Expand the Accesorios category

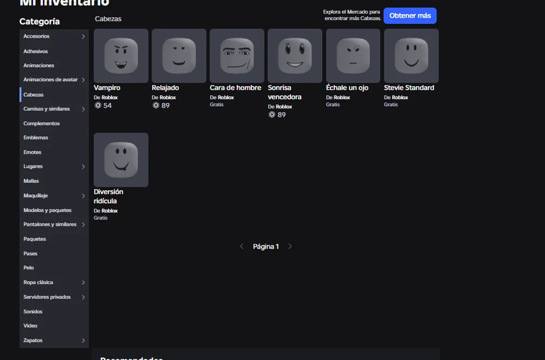click(83, 36)
